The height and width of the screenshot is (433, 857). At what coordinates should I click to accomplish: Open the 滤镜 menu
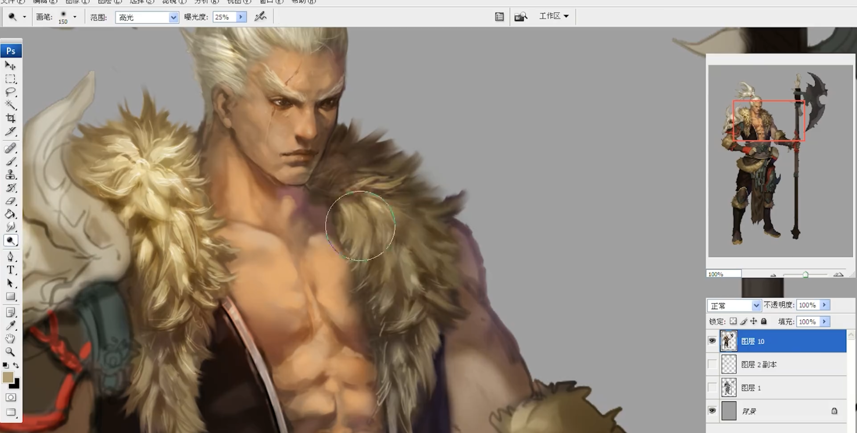[174, 2]
